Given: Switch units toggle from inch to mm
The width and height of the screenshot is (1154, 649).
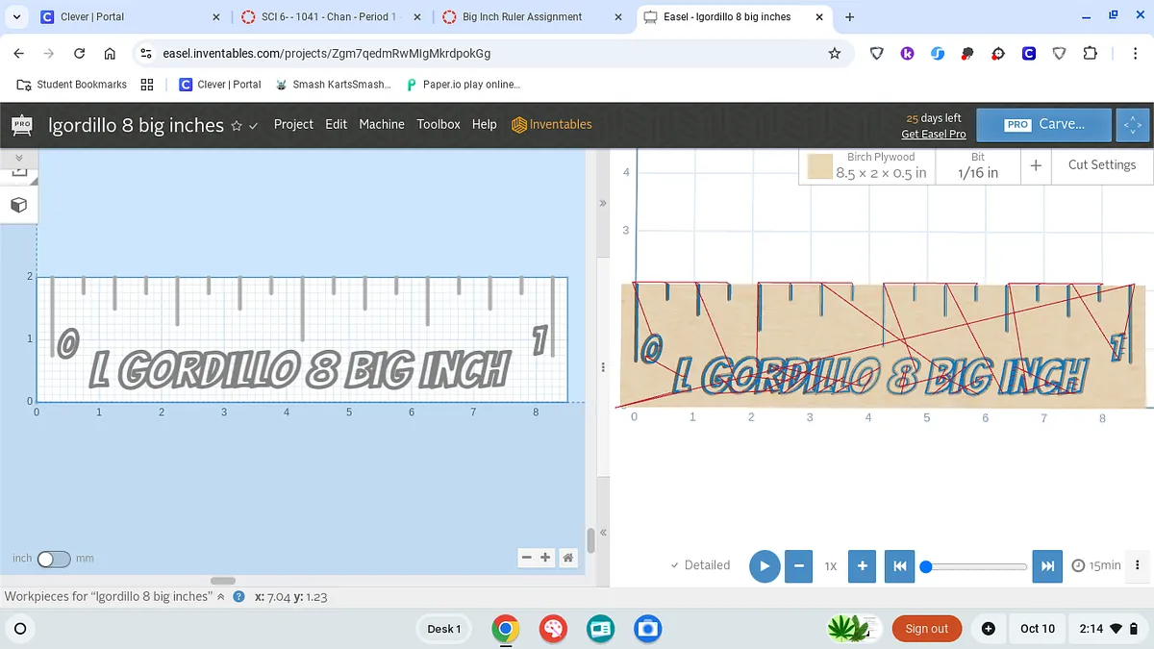Looking at the screenshot, I should coord(54,559).
